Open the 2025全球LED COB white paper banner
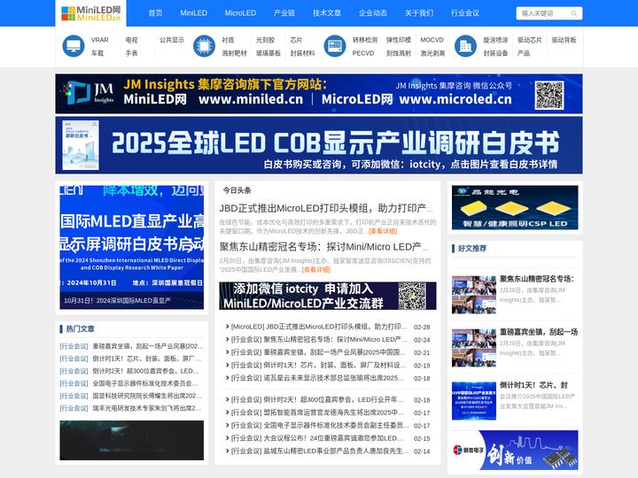This screenshot has width=638, height=478. coord(319,145)
